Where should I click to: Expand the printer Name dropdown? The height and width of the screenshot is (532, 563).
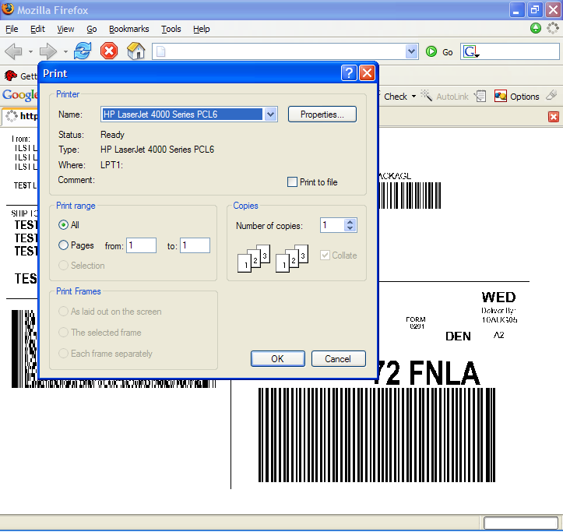tap(270, 115)
